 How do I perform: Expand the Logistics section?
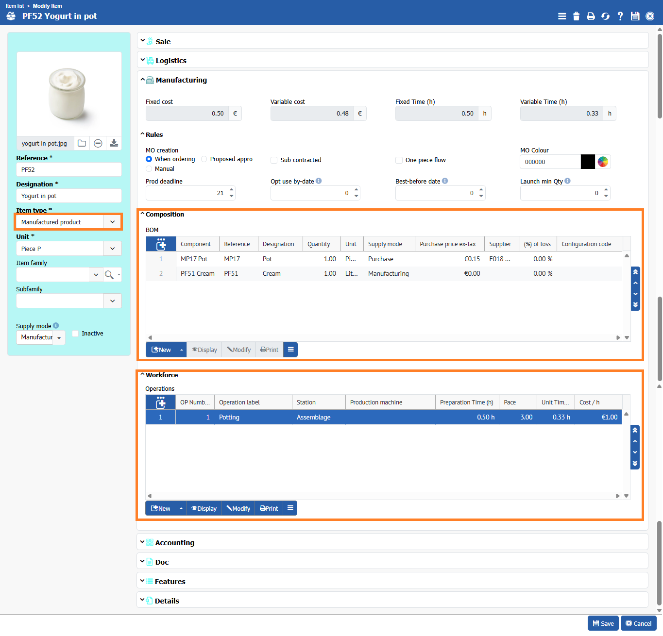(x=170, y=61)
